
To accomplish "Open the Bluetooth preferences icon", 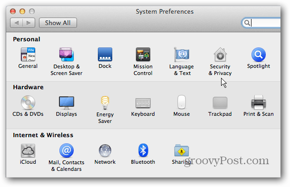I will 143,150.
